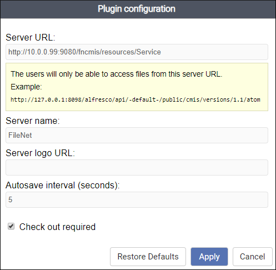Image resolution: width=276 pixels, height=270 pixels.
Task: Cancel the plugin configuration dialog
Action: click(x=253, y=257)
